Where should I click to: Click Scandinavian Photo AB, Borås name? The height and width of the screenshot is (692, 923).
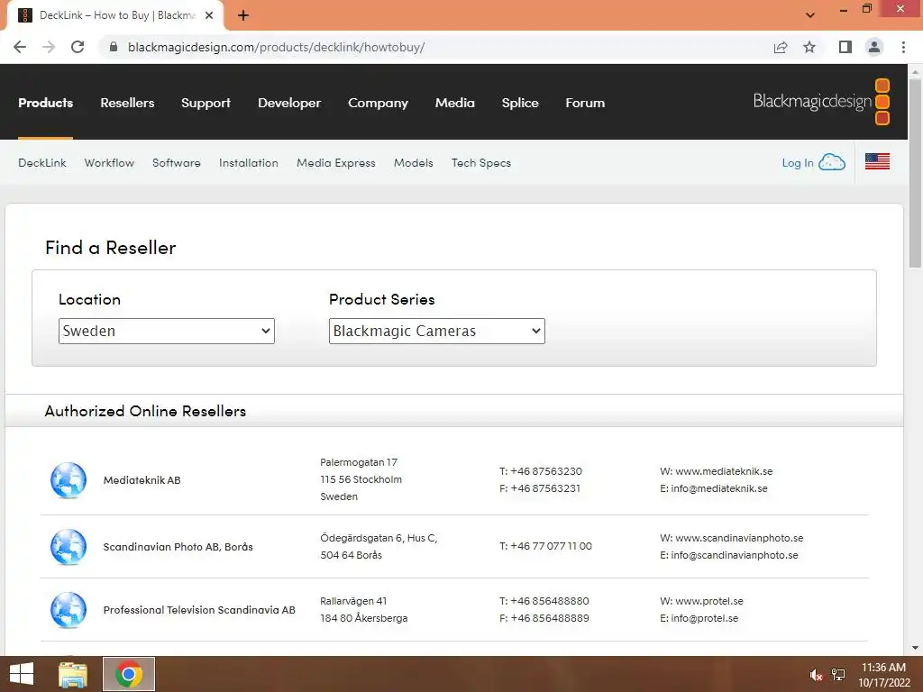[178, 547]
